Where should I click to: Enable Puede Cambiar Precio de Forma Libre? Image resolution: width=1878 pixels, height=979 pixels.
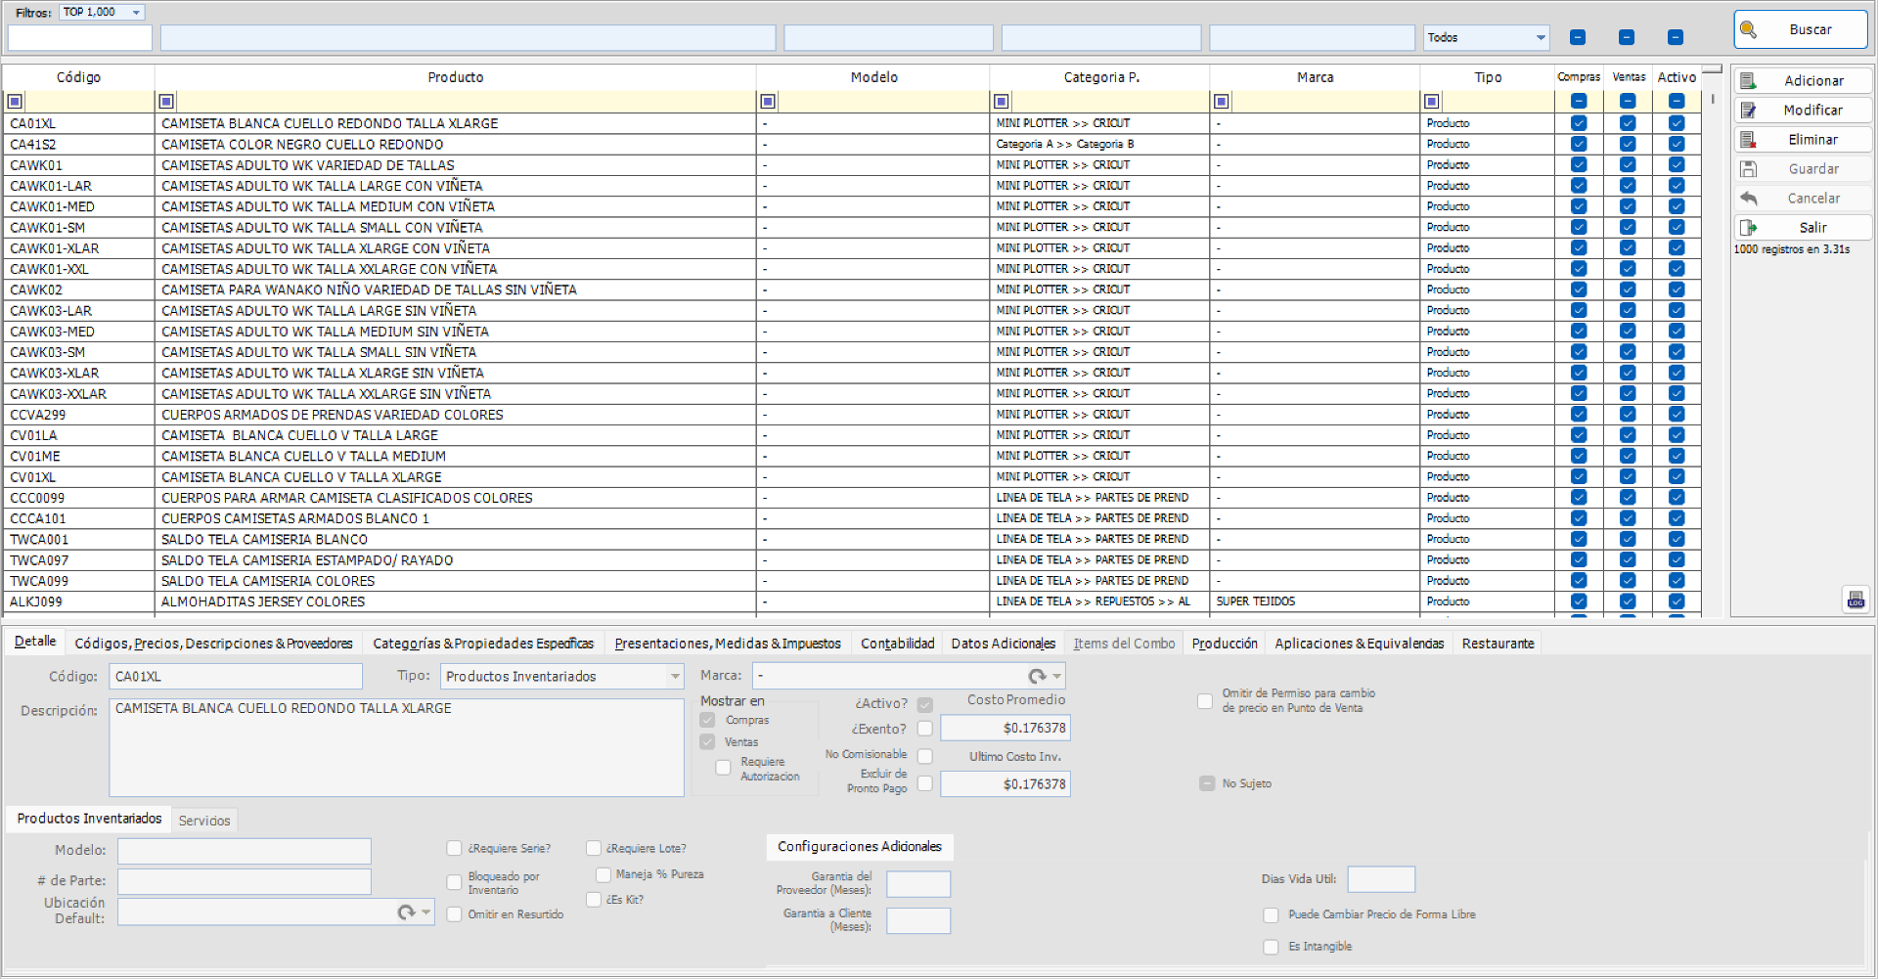1271,914
